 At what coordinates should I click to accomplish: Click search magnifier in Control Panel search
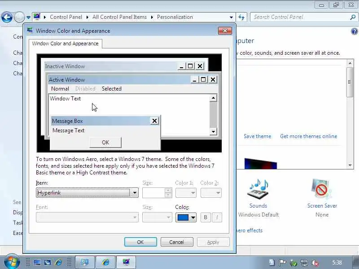pos(353,17)
